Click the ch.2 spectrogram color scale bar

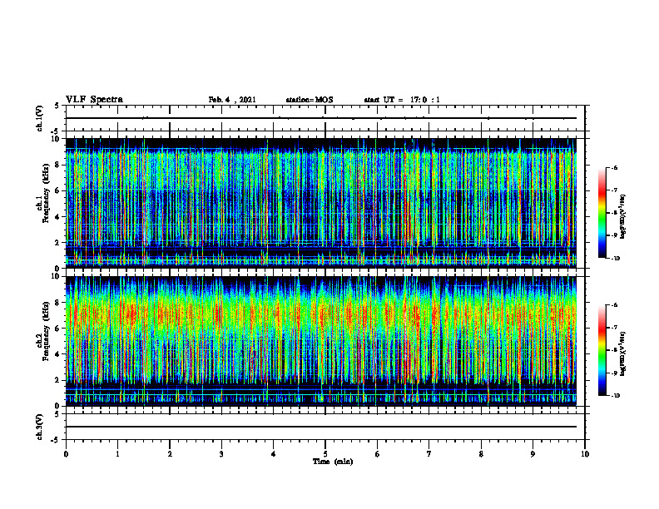coord(602,350)
